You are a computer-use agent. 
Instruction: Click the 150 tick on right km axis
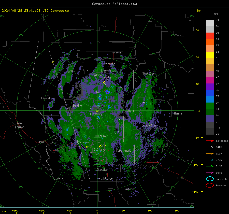[196, 30]
